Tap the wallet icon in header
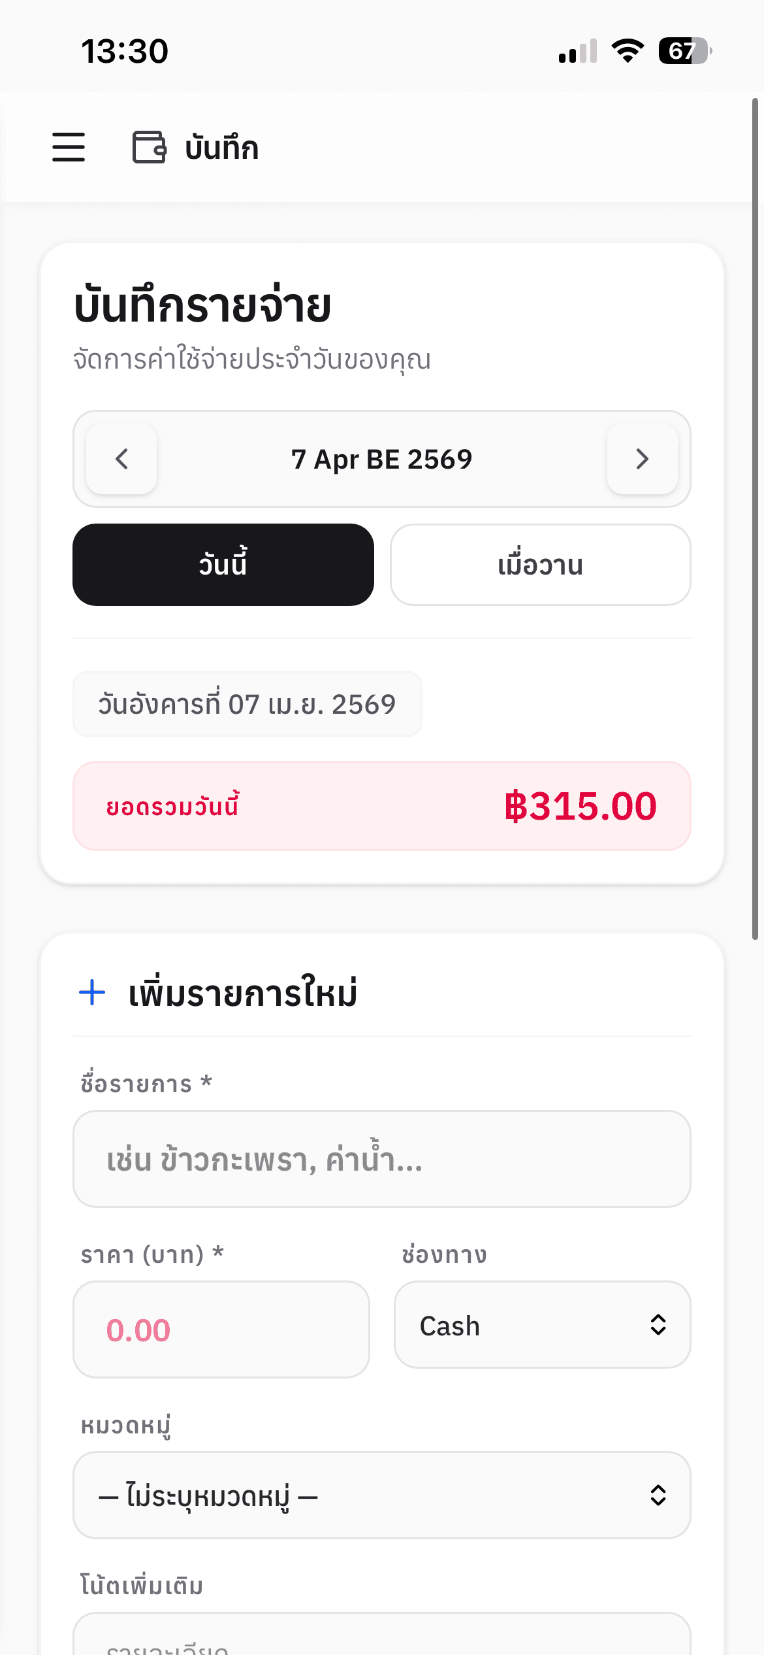 click(x=149, y=147)
